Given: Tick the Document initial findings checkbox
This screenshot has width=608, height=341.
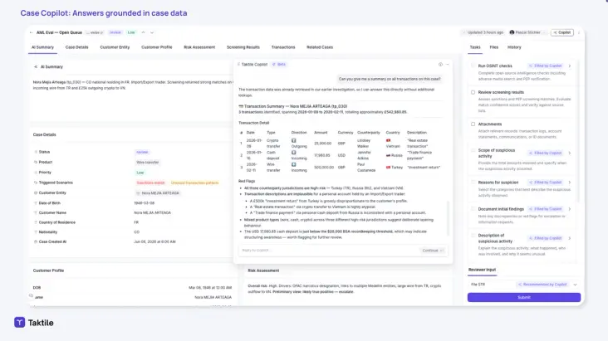Looking at the screenshot, I should click(x=473, y=209).
